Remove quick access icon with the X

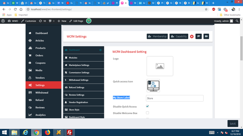click(x=149, y=83)
